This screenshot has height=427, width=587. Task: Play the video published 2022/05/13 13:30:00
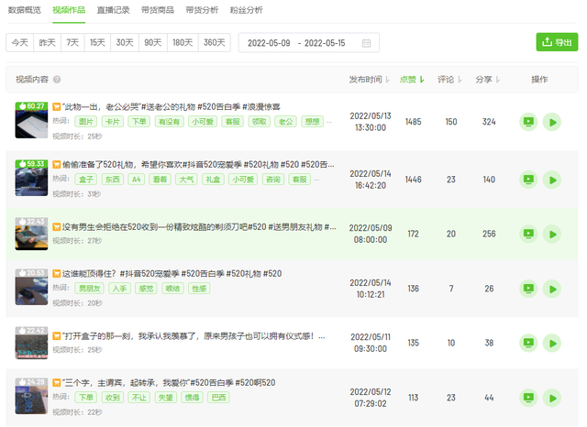click(551, 121)
